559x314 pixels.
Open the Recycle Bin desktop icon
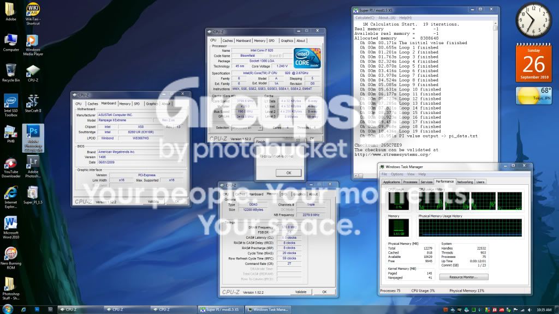coord(11,73)
